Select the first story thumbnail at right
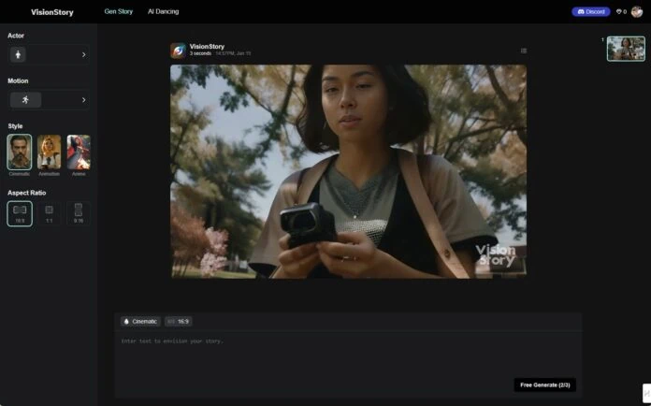651x406 pixels. tap(626, 49)
